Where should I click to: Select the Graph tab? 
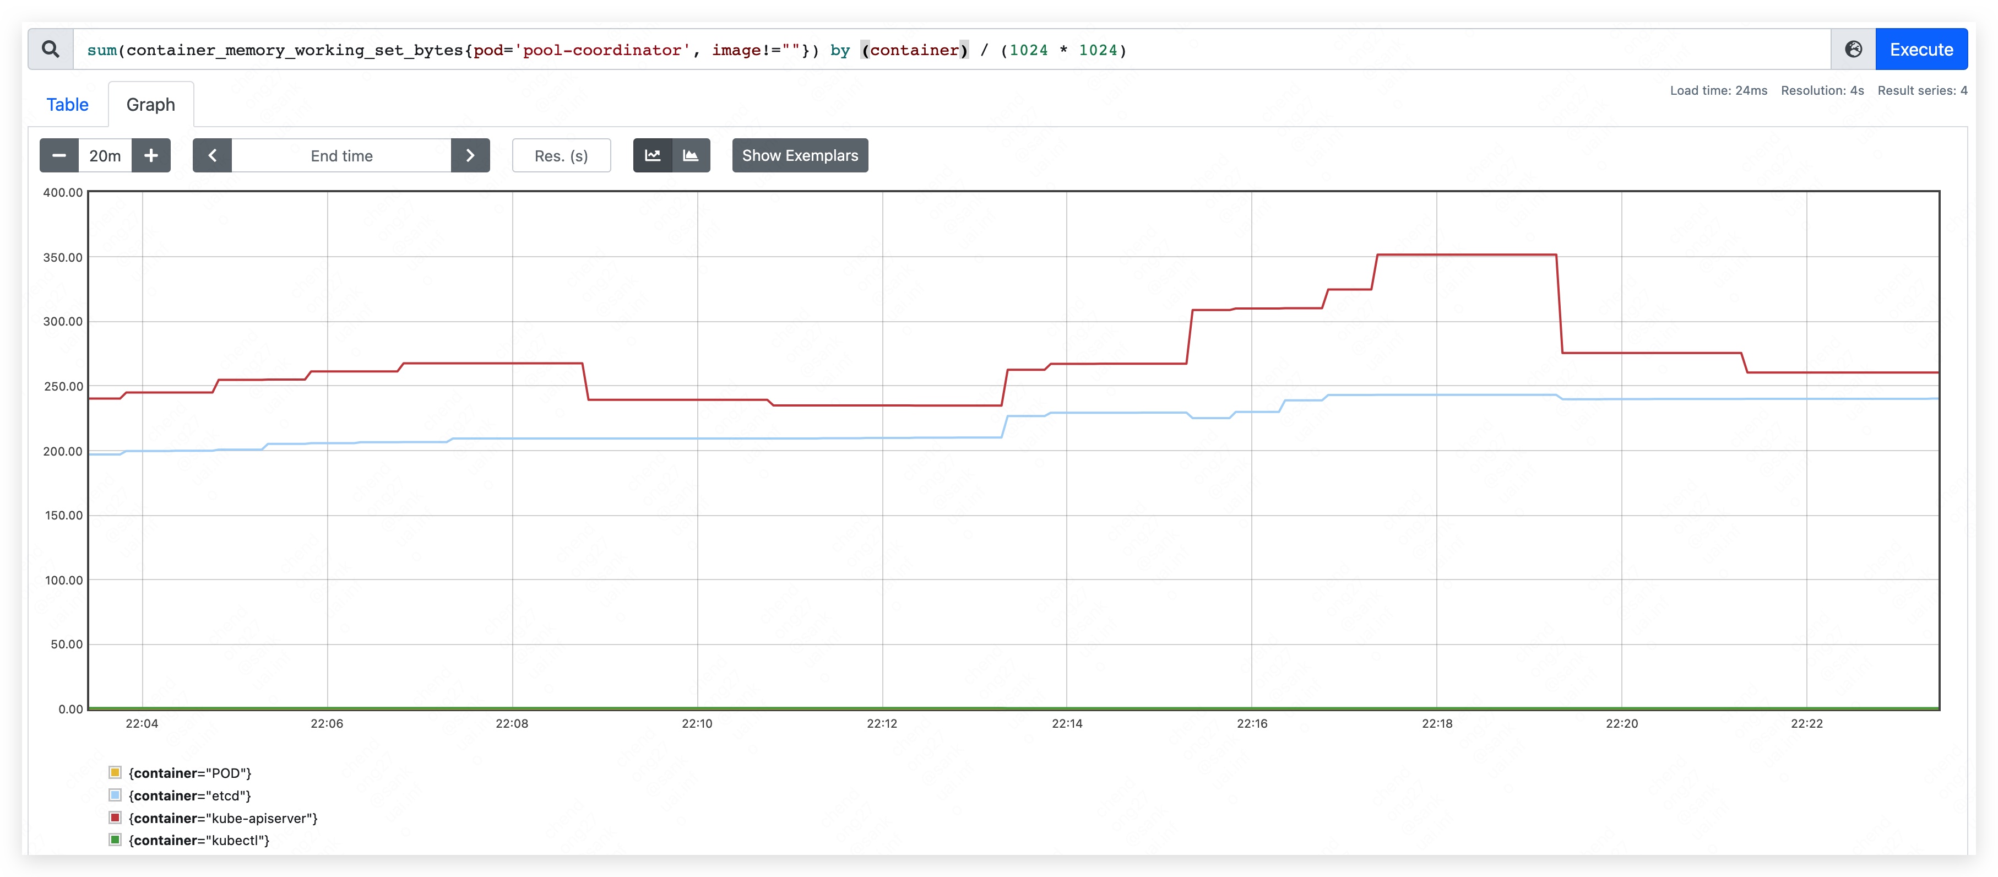point(150,104)
